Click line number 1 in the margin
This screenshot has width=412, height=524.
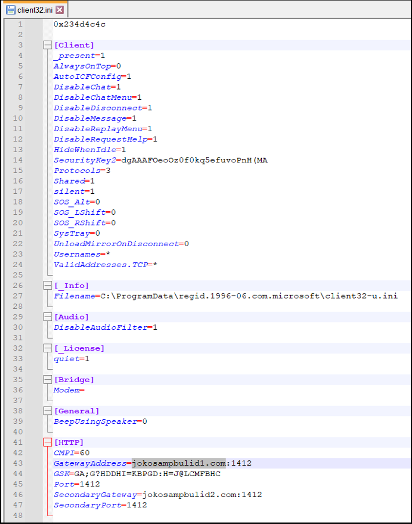click(20, 24)
